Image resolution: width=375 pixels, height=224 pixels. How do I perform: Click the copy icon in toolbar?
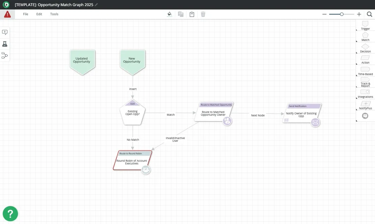coord(181,14)
